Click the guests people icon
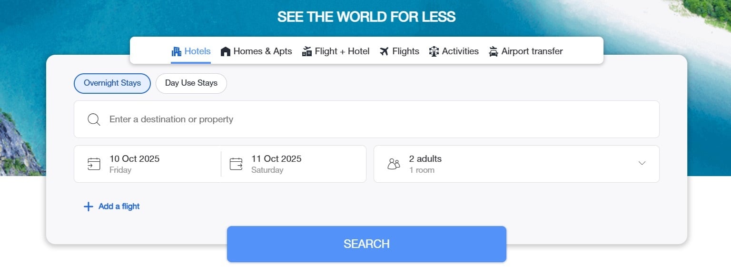 pos(394,164)
